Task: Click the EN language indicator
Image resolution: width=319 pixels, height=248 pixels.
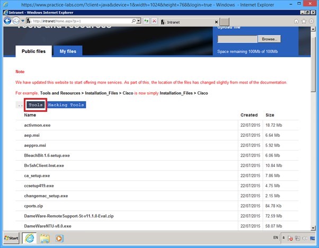Action: (x=276, y=237)
